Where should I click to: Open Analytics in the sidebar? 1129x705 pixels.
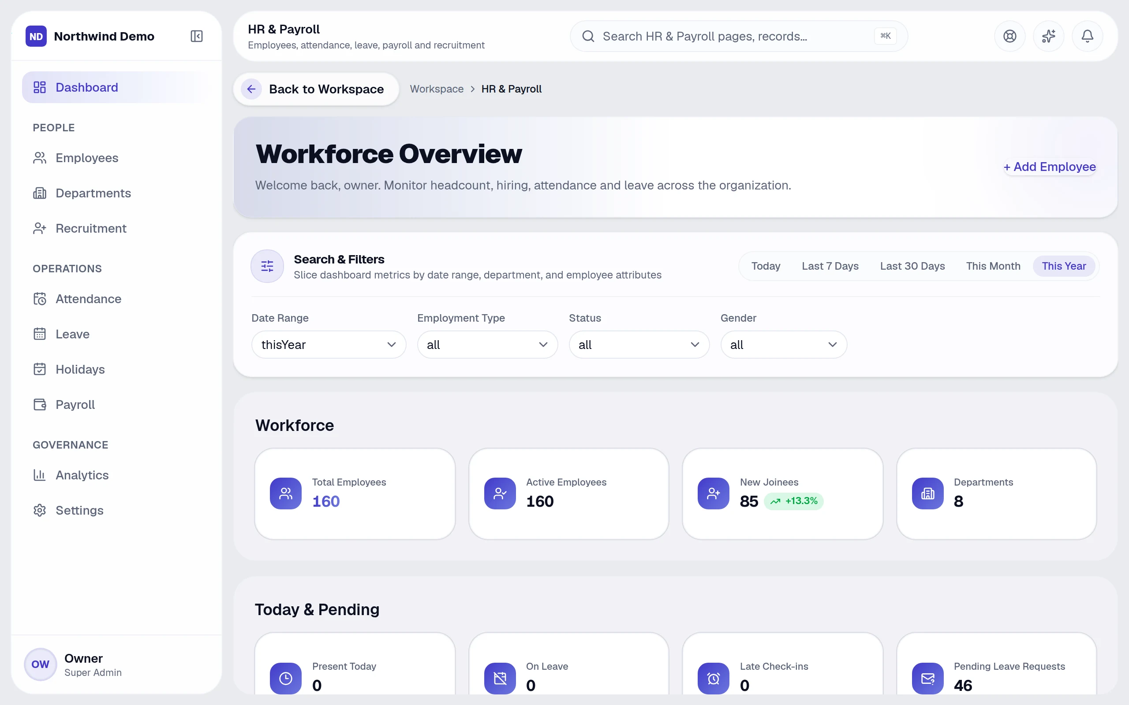coord(116,475)
